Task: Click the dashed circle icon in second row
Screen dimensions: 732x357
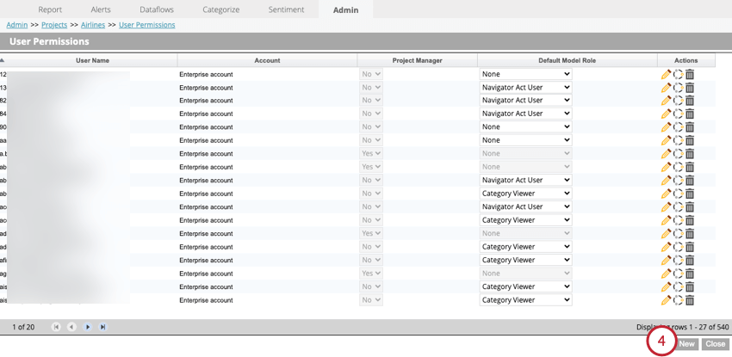Action: tap(679, 88)
